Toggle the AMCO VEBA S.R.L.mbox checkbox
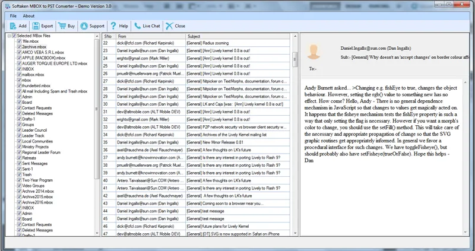This screenshot has height=251, width=475. 20,52
